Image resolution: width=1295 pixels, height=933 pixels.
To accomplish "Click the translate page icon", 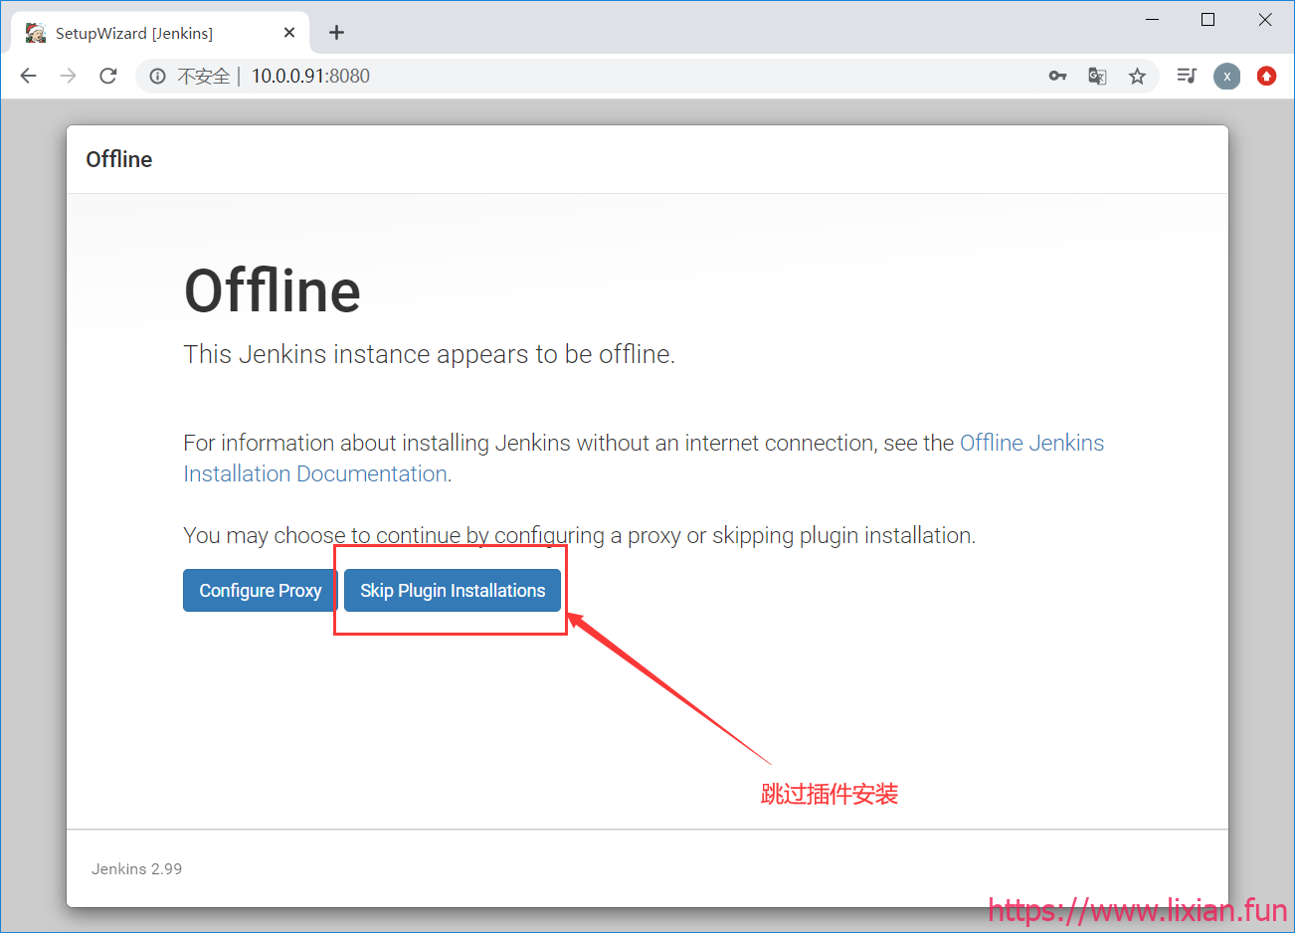I will coord(1097,76).
